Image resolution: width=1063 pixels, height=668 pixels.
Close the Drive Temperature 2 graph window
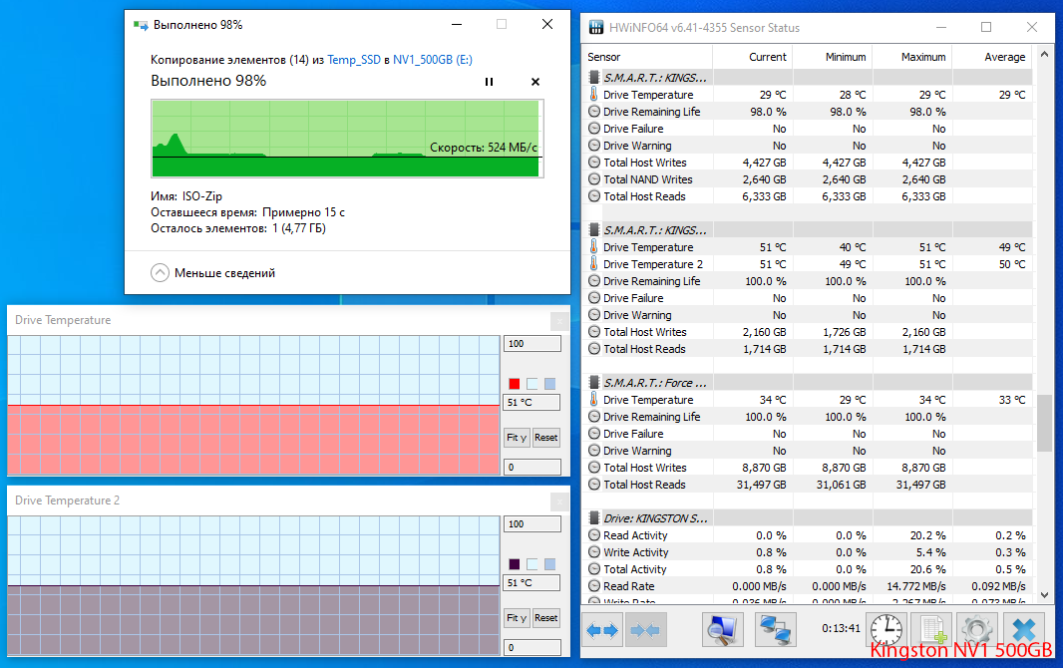[559, 501]
